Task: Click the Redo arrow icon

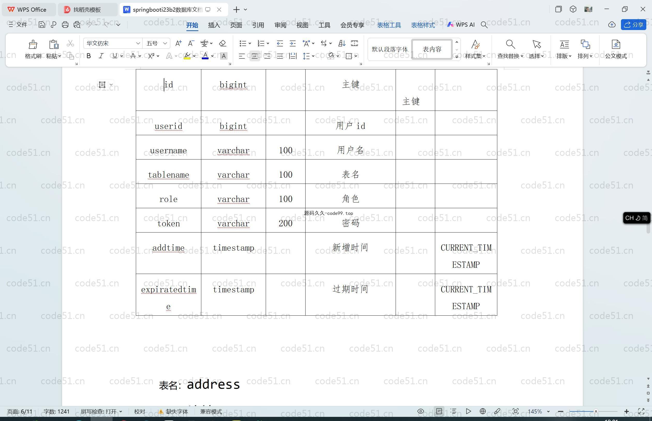Action: (x=106, y=25)
